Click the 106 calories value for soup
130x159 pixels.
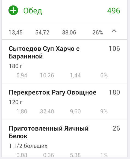pos(114,49)
